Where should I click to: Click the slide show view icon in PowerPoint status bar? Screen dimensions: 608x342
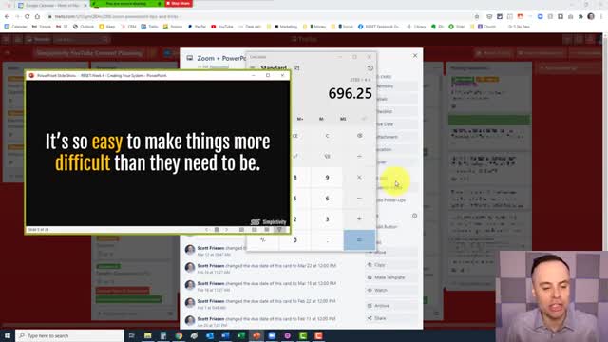(x=278, y=230)
